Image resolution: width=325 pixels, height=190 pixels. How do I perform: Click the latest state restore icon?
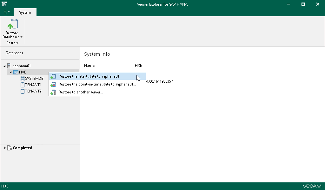[x=53, y=76]
